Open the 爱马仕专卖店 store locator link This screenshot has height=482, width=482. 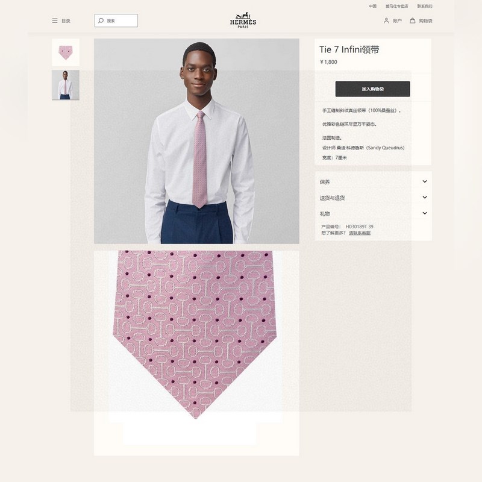pyautogui.click(x=397, y=6)
